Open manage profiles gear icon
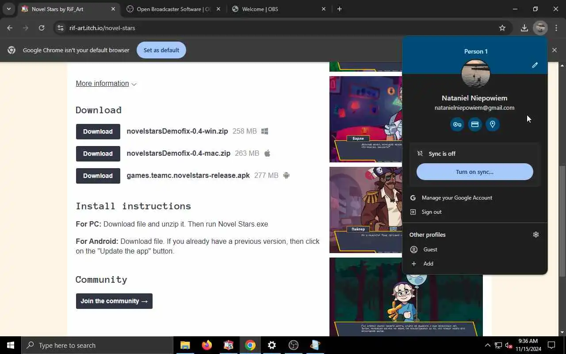This screenshot has width=566, height=354. coord(536,235)
